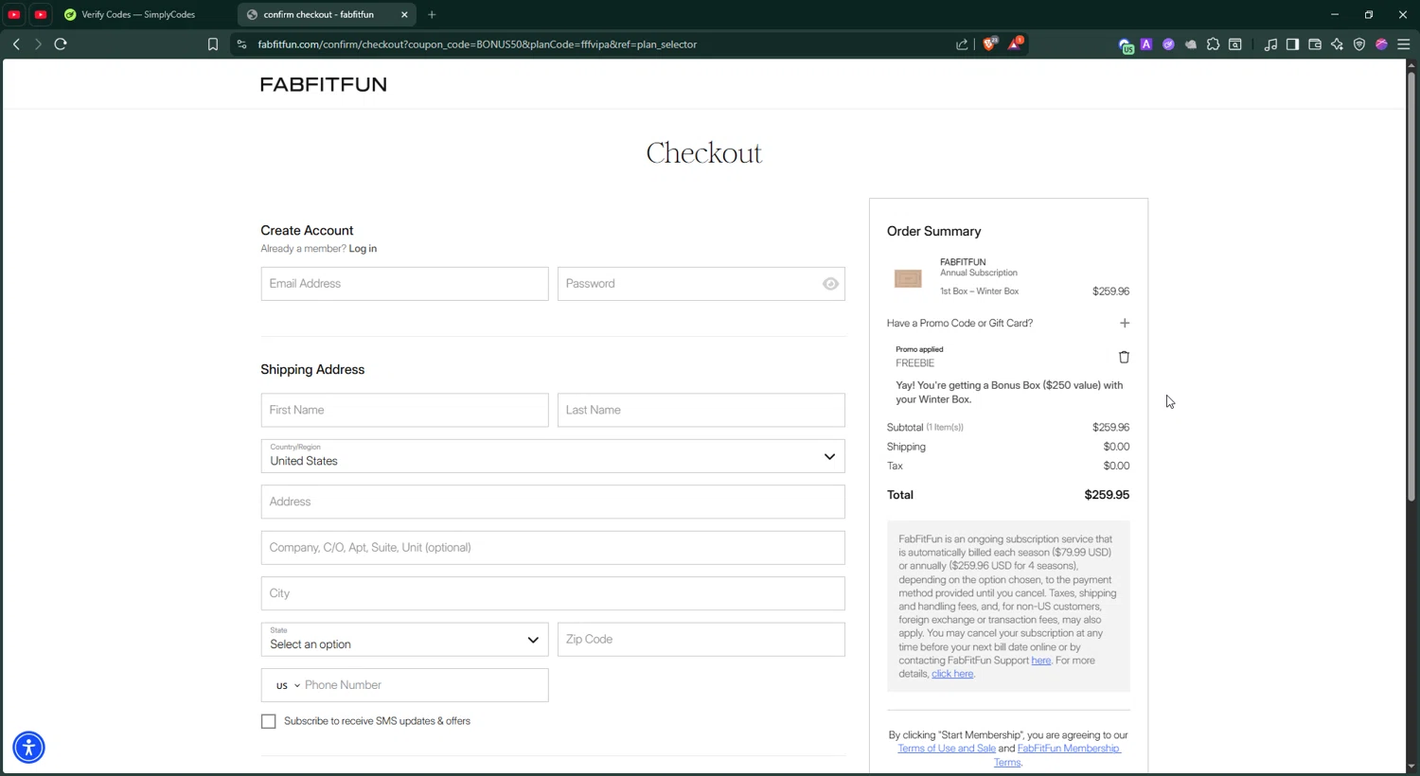Open the browser extensions puzzle icon

1213,44
